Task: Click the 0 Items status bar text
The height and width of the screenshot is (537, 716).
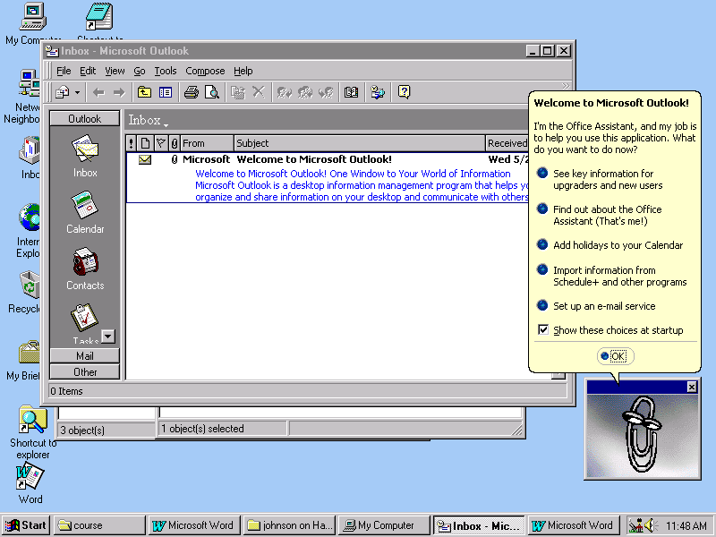Action: 66,391
